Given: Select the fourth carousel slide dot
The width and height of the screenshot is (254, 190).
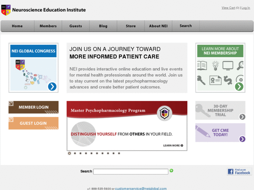Looking at the screenshot, I should [x=86, y=153].
